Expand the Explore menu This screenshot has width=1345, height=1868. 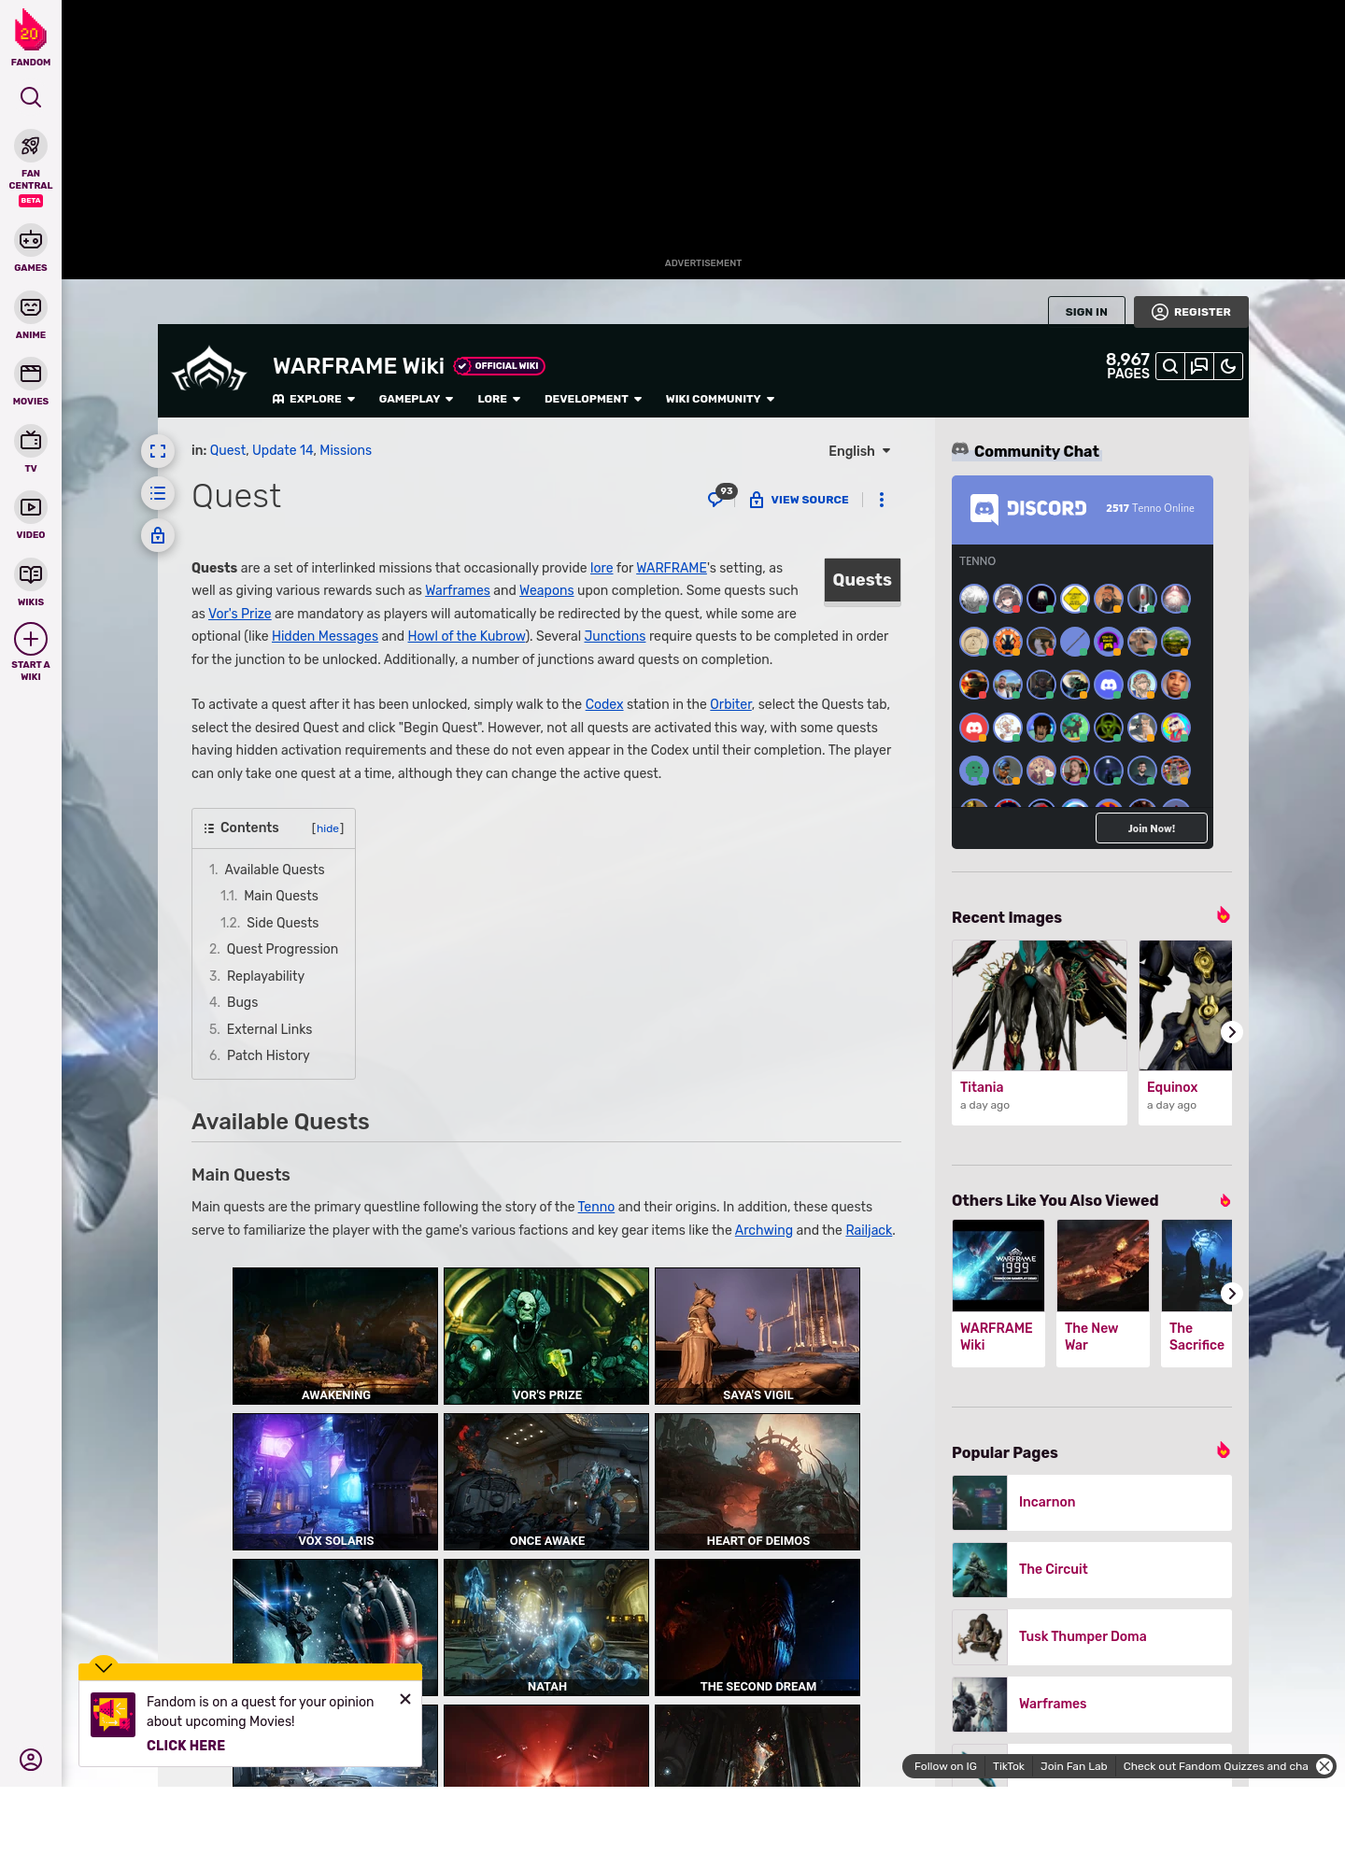pyautogui.click(x=314, y=399)
